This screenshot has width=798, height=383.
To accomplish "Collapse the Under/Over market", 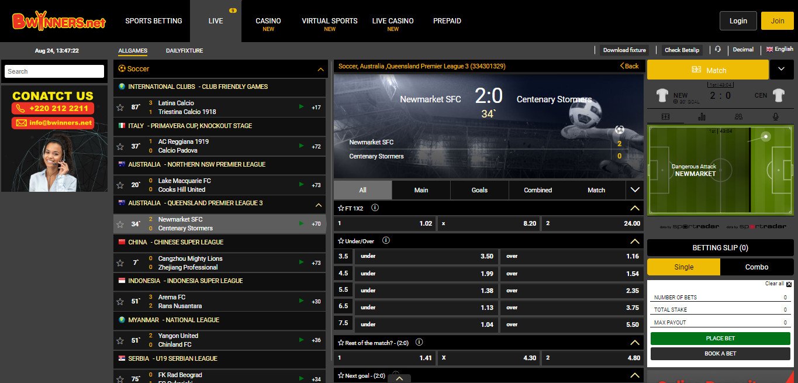I will [635, 241].
